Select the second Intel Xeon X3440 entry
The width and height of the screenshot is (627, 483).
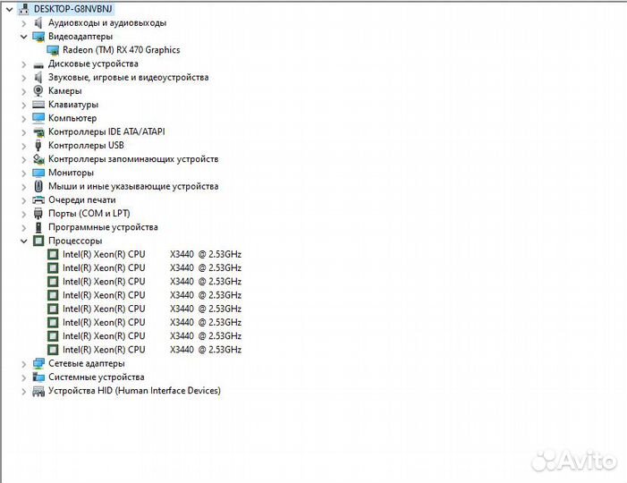(152, 268)
